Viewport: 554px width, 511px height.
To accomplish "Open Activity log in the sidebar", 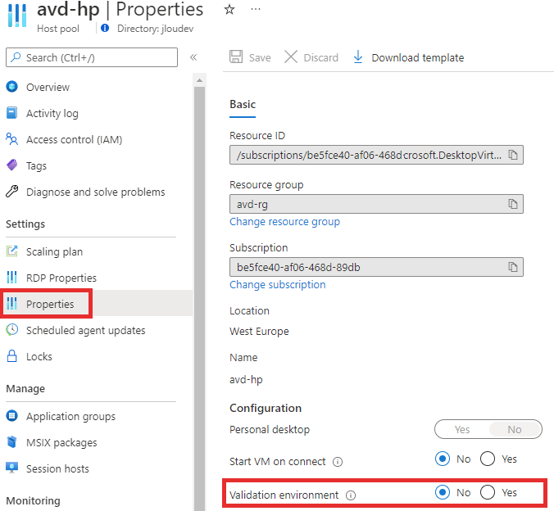I will pyautogui.click(x=52, y=113).
